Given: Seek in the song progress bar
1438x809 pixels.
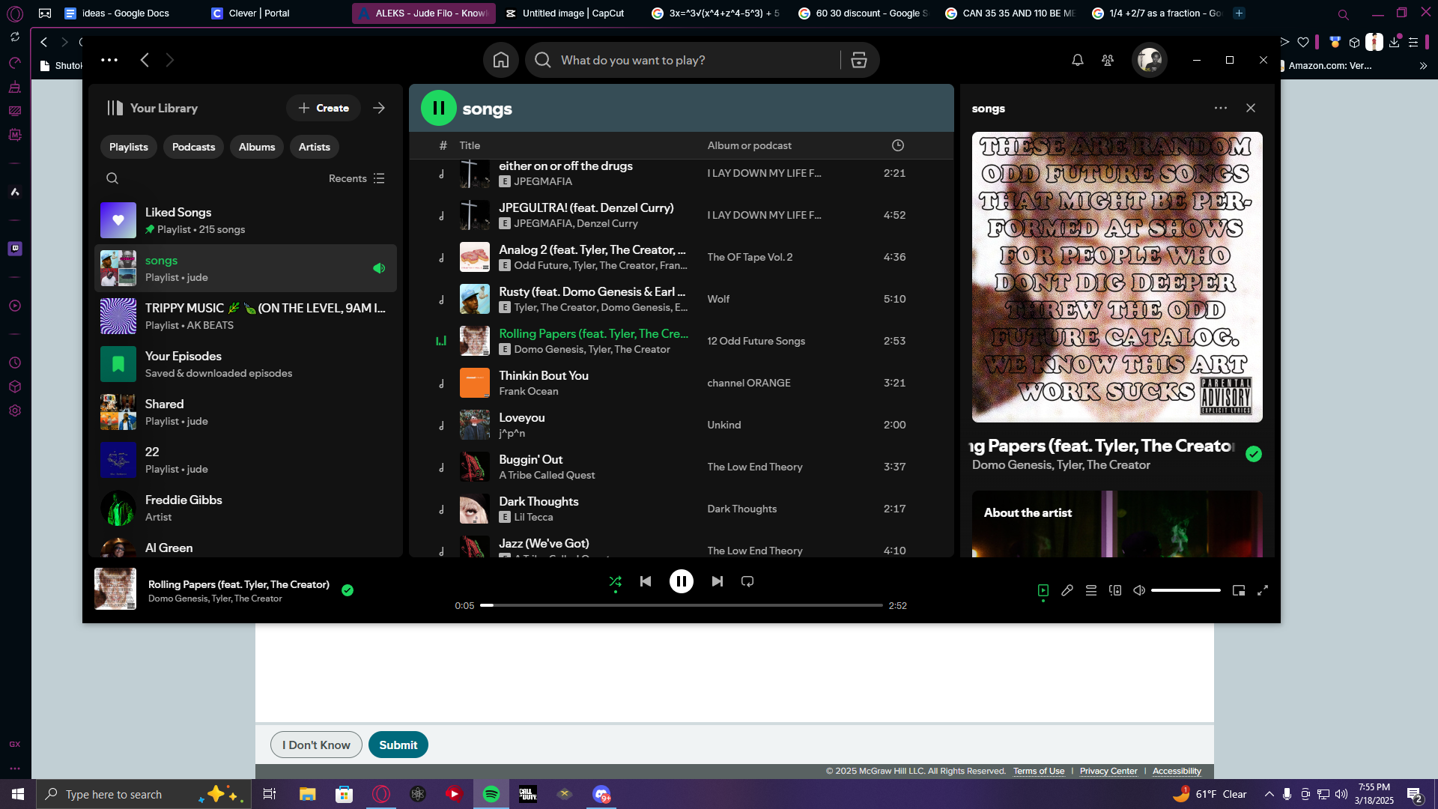Looking at the screenshot, I should 682,605.
